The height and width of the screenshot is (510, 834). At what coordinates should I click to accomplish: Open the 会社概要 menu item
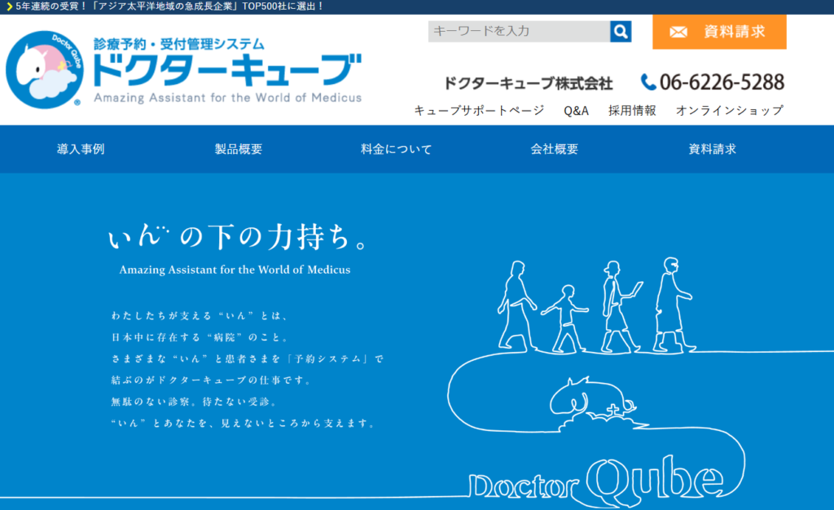(554, 149)
